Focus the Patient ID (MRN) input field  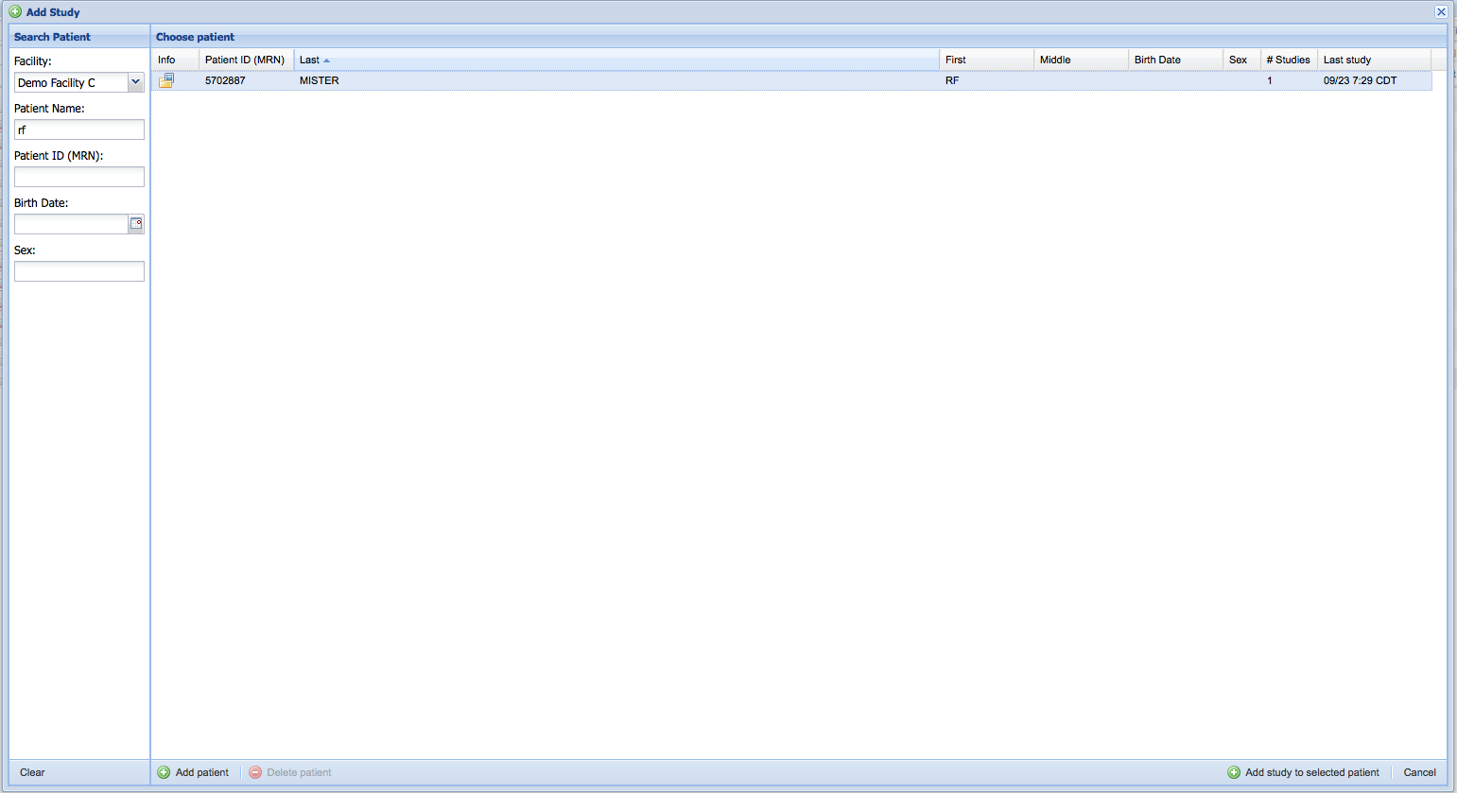[79, 177]
